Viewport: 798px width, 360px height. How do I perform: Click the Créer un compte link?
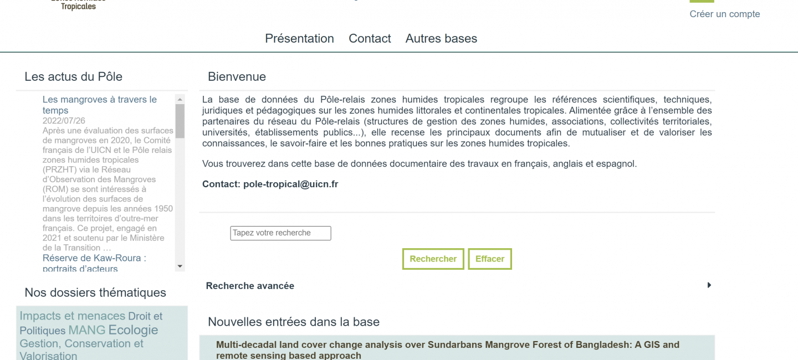click(724, 14)
